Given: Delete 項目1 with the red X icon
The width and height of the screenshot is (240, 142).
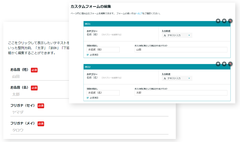Looking at the screenshot, I should click(230, 21).
